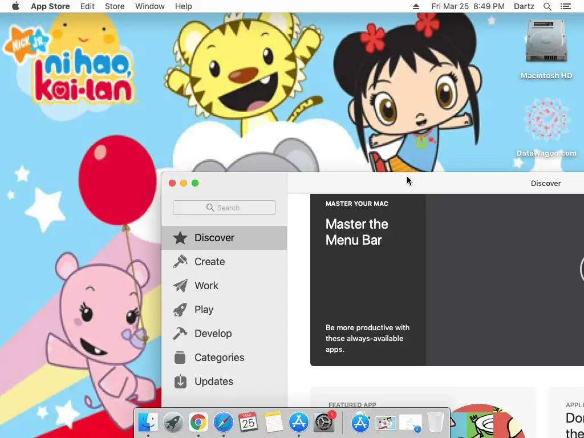The width and height of the screenshot is (584, 438).
Task: Open Notes app in the Dock
Action: (x=274, y=423)
